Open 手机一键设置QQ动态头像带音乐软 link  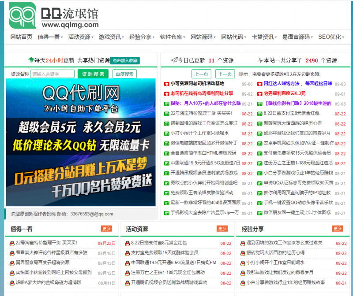click(298, 203)
